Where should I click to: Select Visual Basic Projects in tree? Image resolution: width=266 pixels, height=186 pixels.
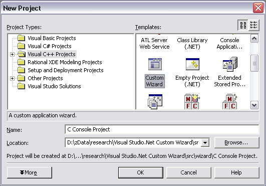pyautogui.click(x=52, y=38)
